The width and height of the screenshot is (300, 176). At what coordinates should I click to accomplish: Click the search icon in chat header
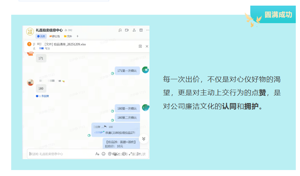120,30
